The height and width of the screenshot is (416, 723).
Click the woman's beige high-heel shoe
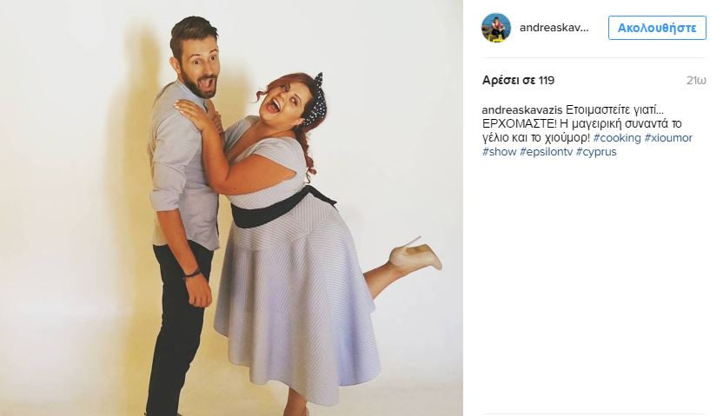tap(416, 254)
